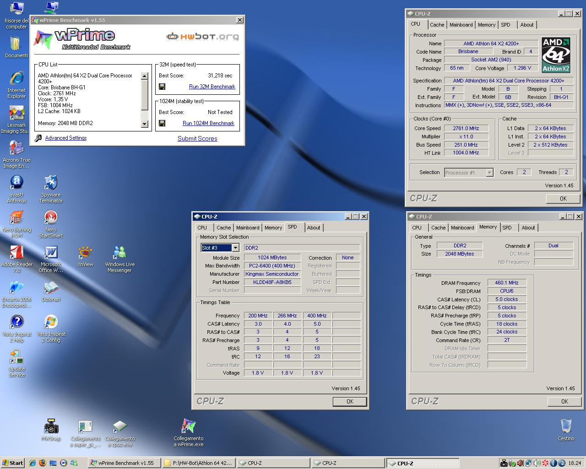The width and height of the screenshot is (586, 469).
Task: Click OK in the top CPU-Z CPU window
Action: coord(563,199)
